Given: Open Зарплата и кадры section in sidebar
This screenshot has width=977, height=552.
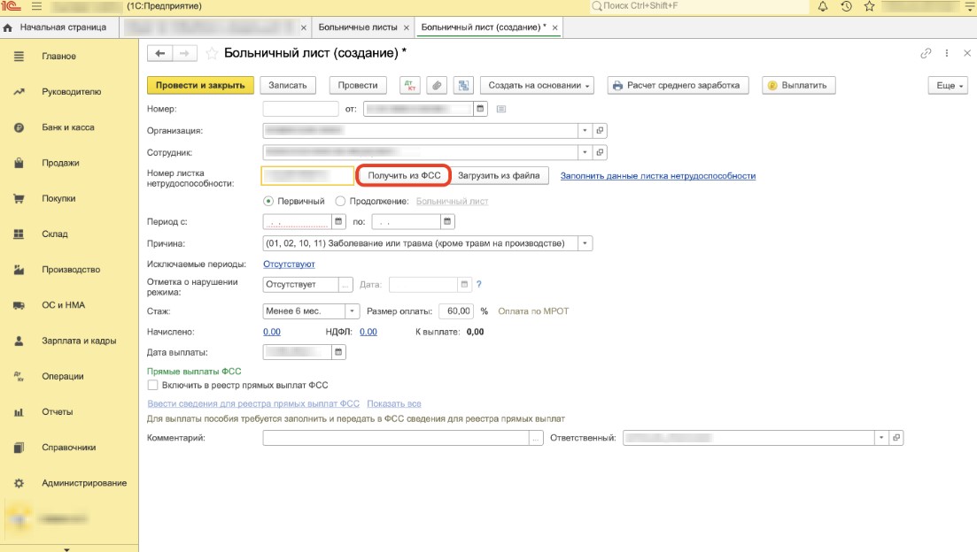Looking at the screenshot, I should 78,341.
